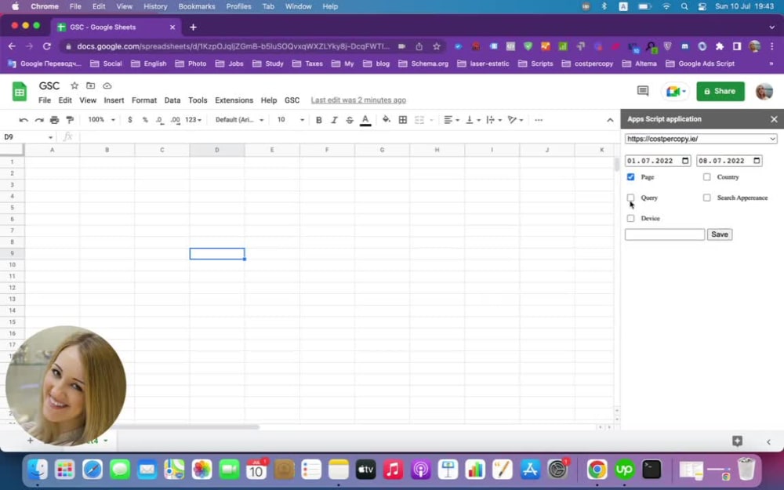
Task: Select the Paint format tool
Action: coord(70,120)
